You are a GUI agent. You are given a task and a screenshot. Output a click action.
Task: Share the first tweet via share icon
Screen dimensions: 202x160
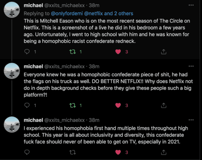click(x=163, y=52)
